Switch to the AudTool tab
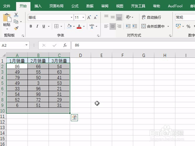The width and height of the screenshot is (195, 146). pyautogui.click(x=175, y=6)
